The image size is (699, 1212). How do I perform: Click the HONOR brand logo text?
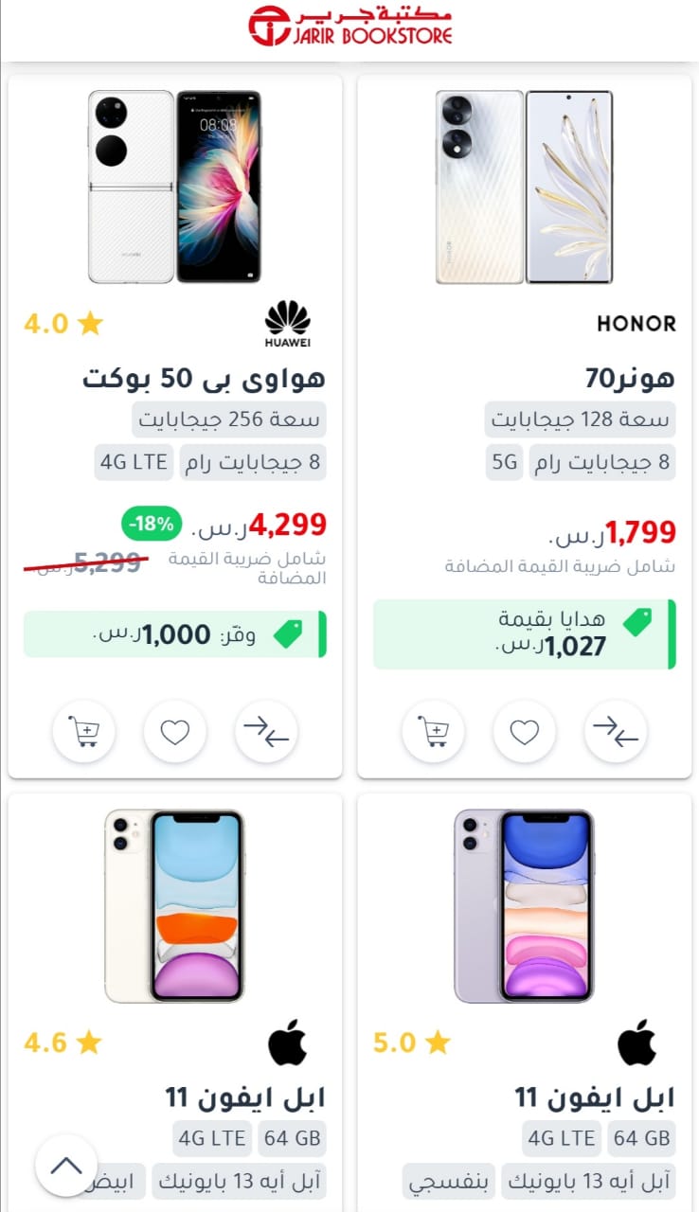[x=636, y=324]
